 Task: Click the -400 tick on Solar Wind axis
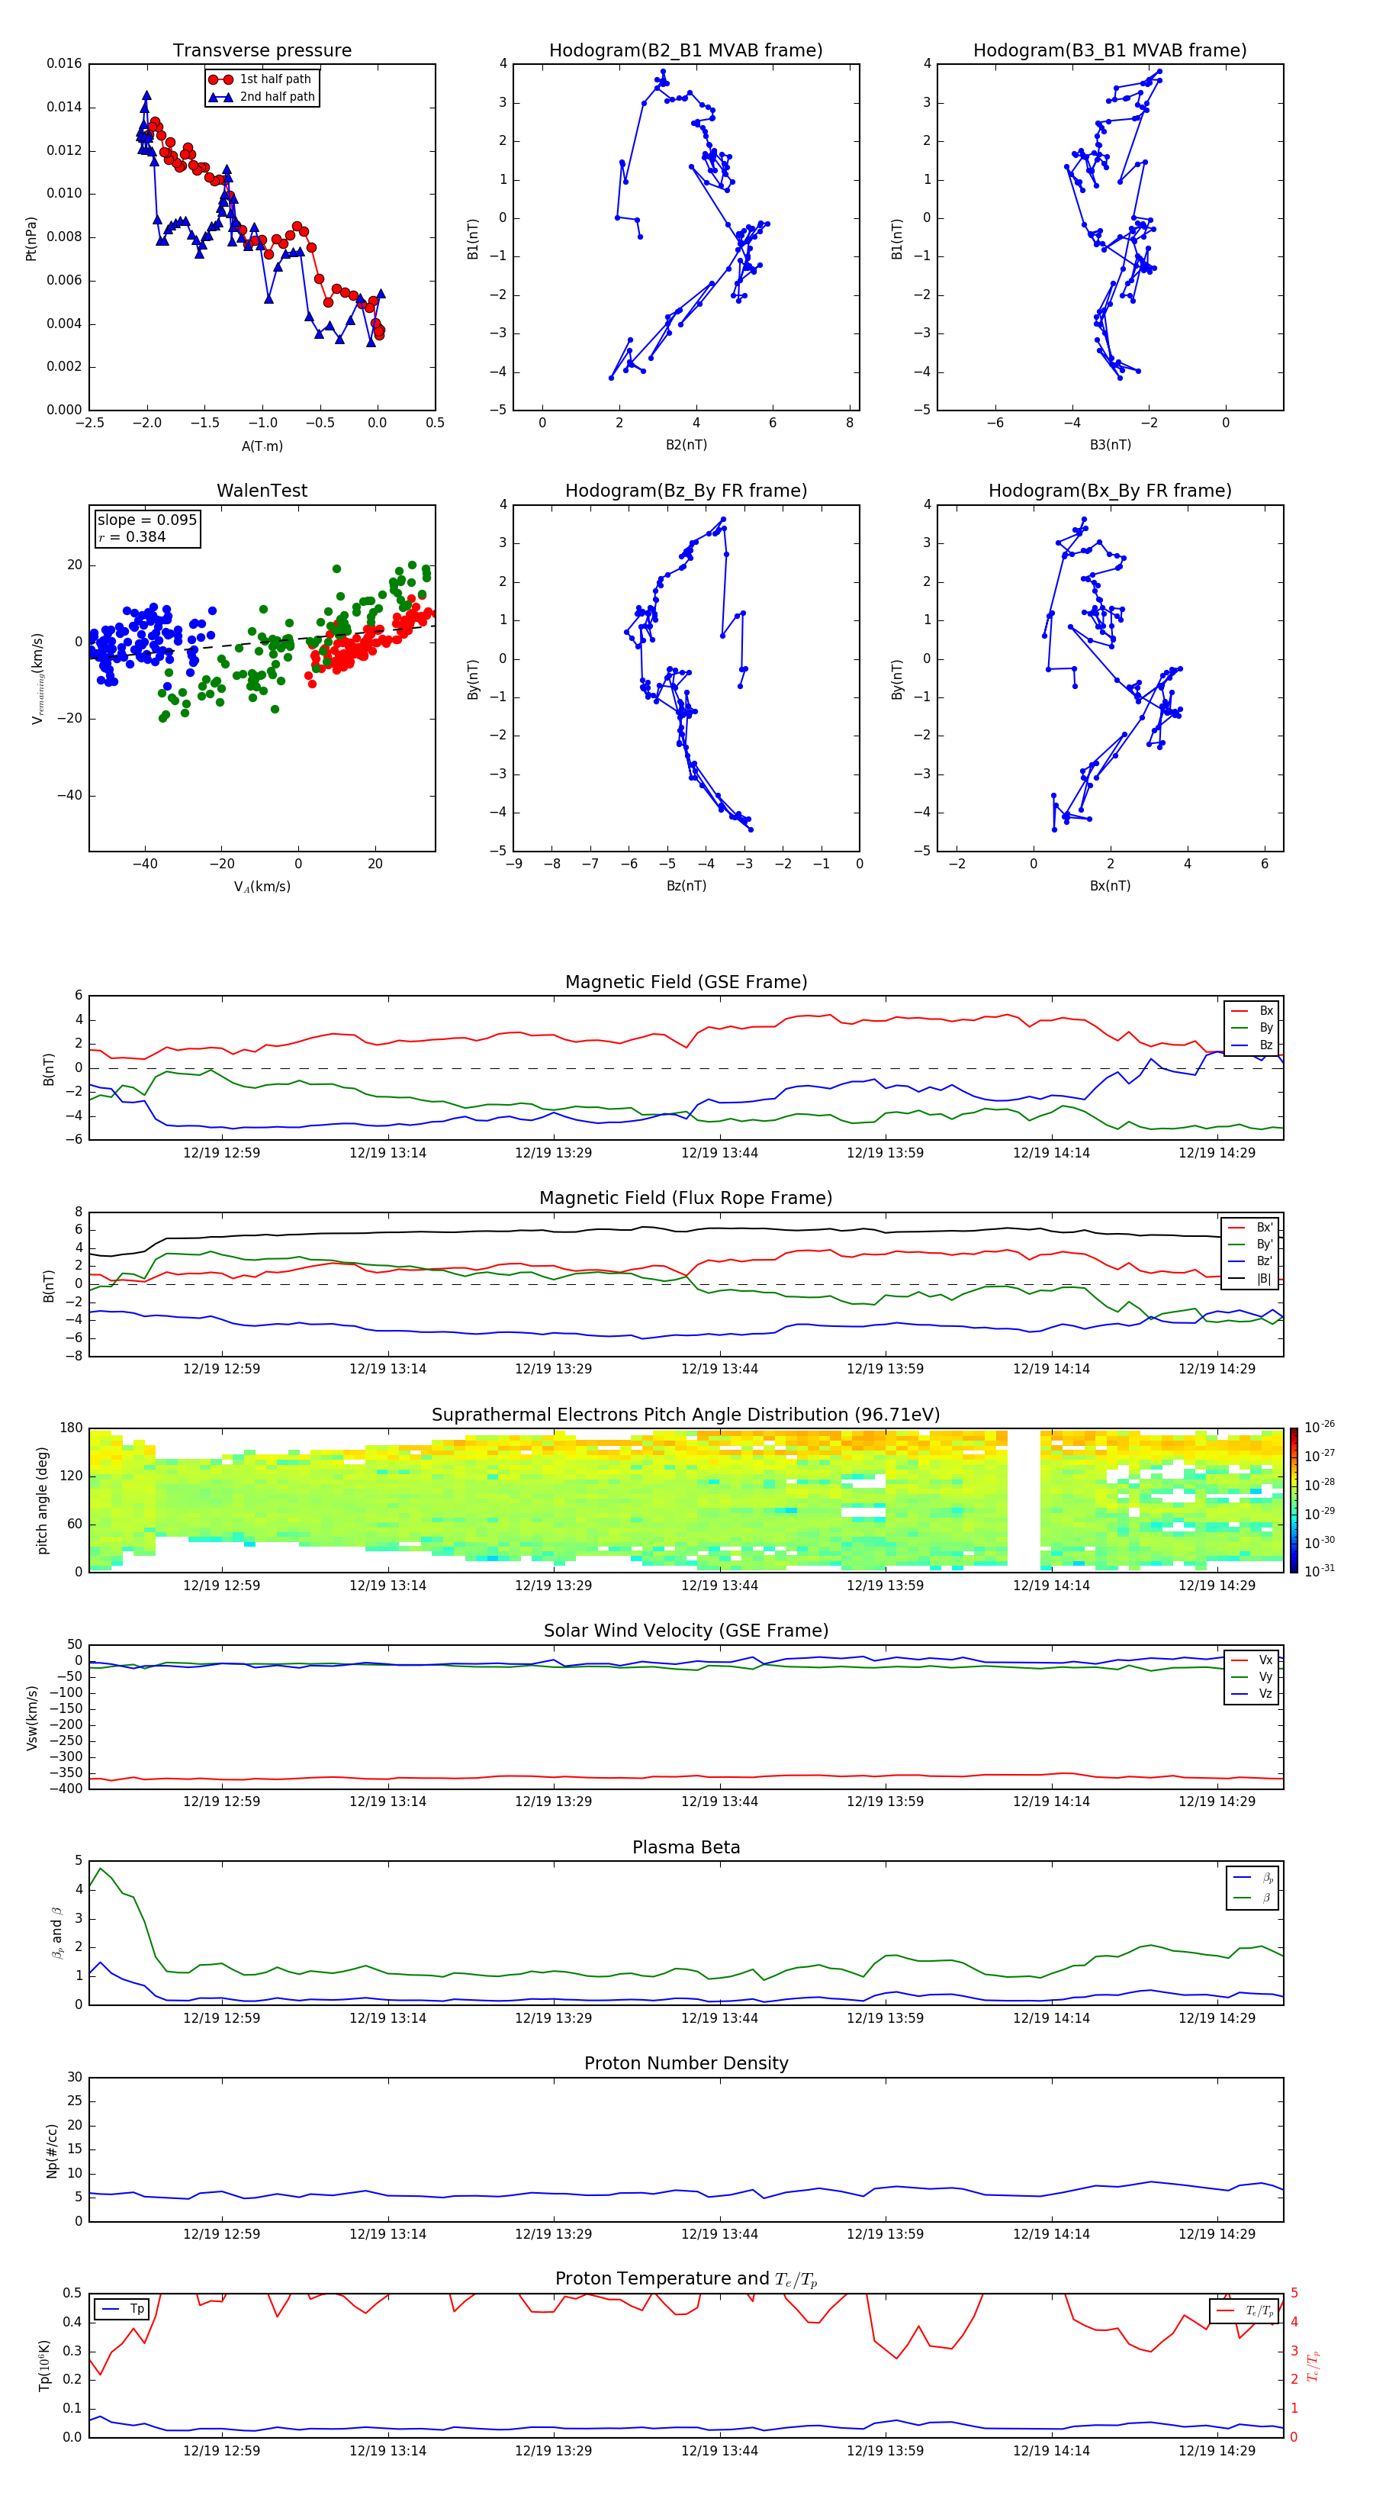pos(65,1789)
